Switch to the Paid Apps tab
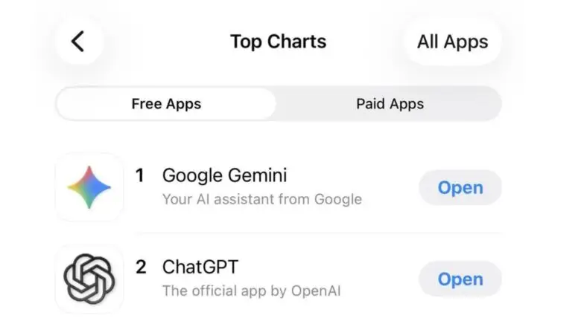Screen dimensions: 572x321 (x=390, y=104)
